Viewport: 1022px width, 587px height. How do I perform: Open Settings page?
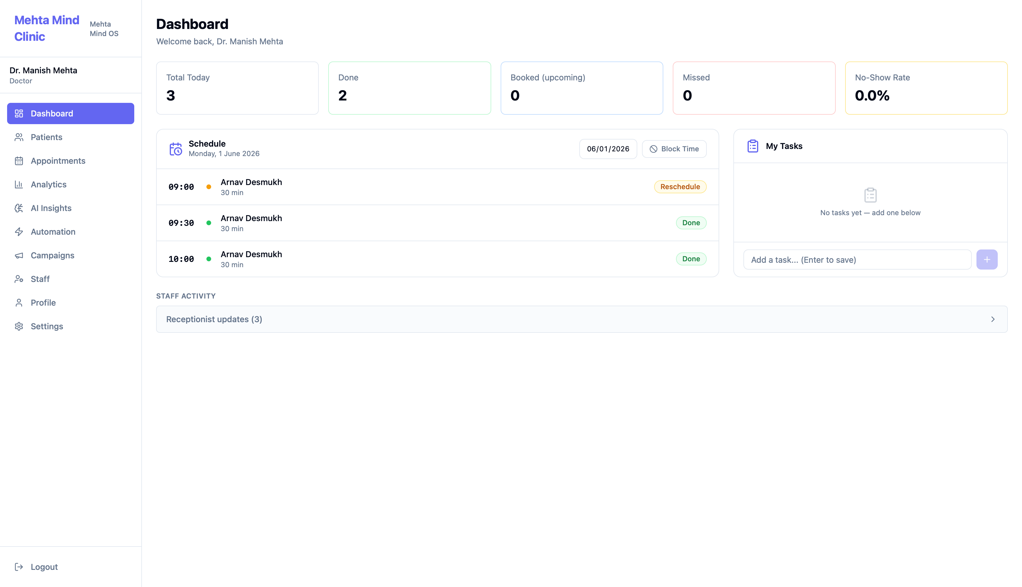click(71, 326)
